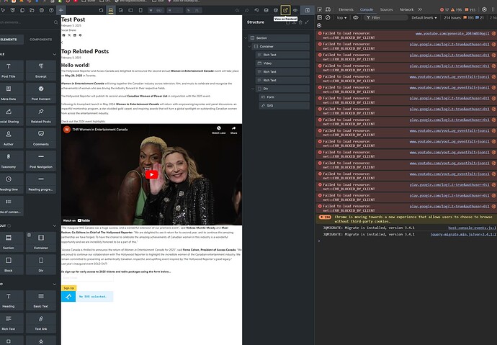Screen dimensions: 497x345
Task: Open the page settings gear icon
Action: [x=42, y=10]
